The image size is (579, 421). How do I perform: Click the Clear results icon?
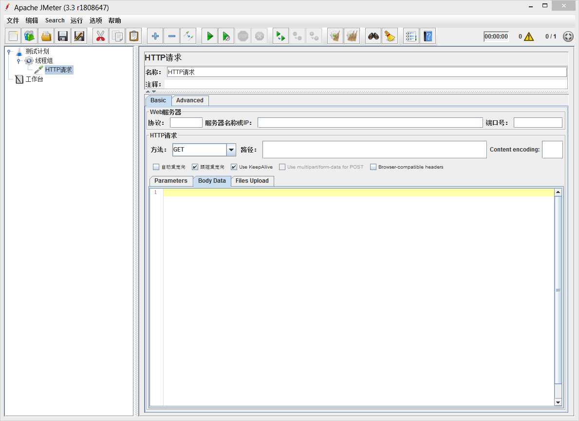pyautogui.click(x=336, y=36)
